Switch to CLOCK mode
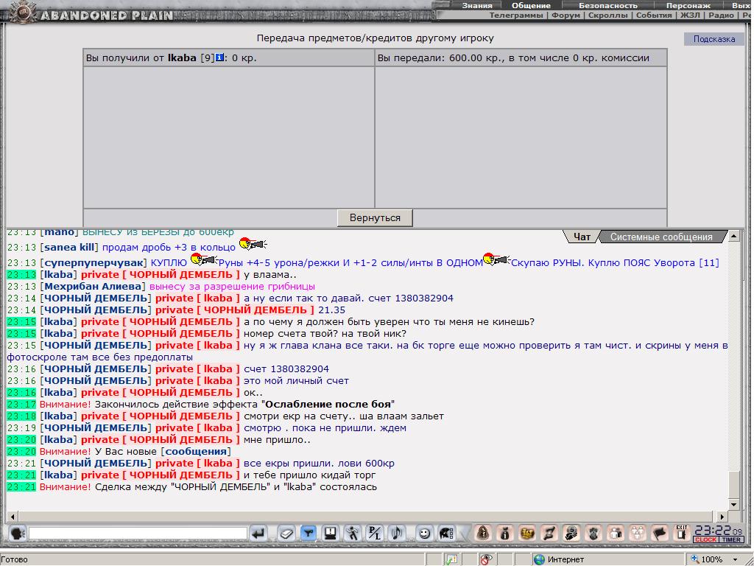 click(705, 539)
